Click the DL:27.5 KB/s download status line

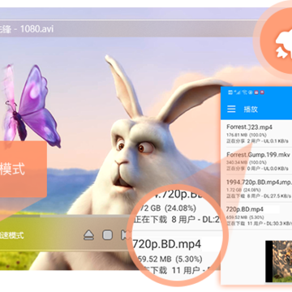(259, 195)
